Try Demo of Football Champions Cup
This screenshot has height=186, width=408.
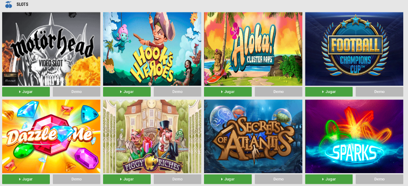[379, 92]
